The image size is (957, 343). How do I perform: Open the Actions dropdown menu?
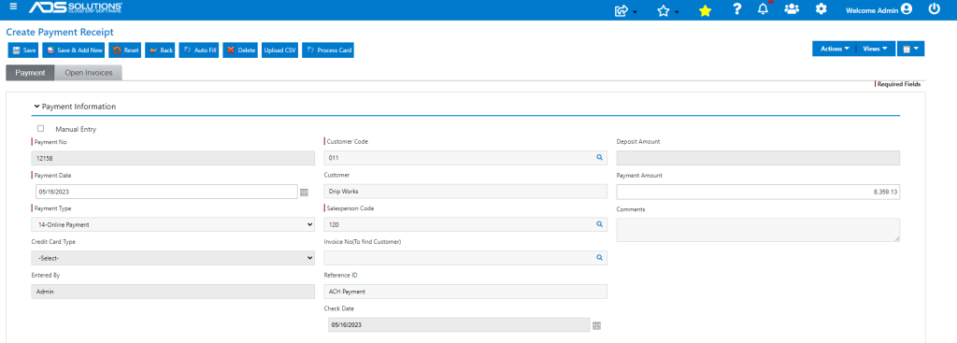coord(835,49)
